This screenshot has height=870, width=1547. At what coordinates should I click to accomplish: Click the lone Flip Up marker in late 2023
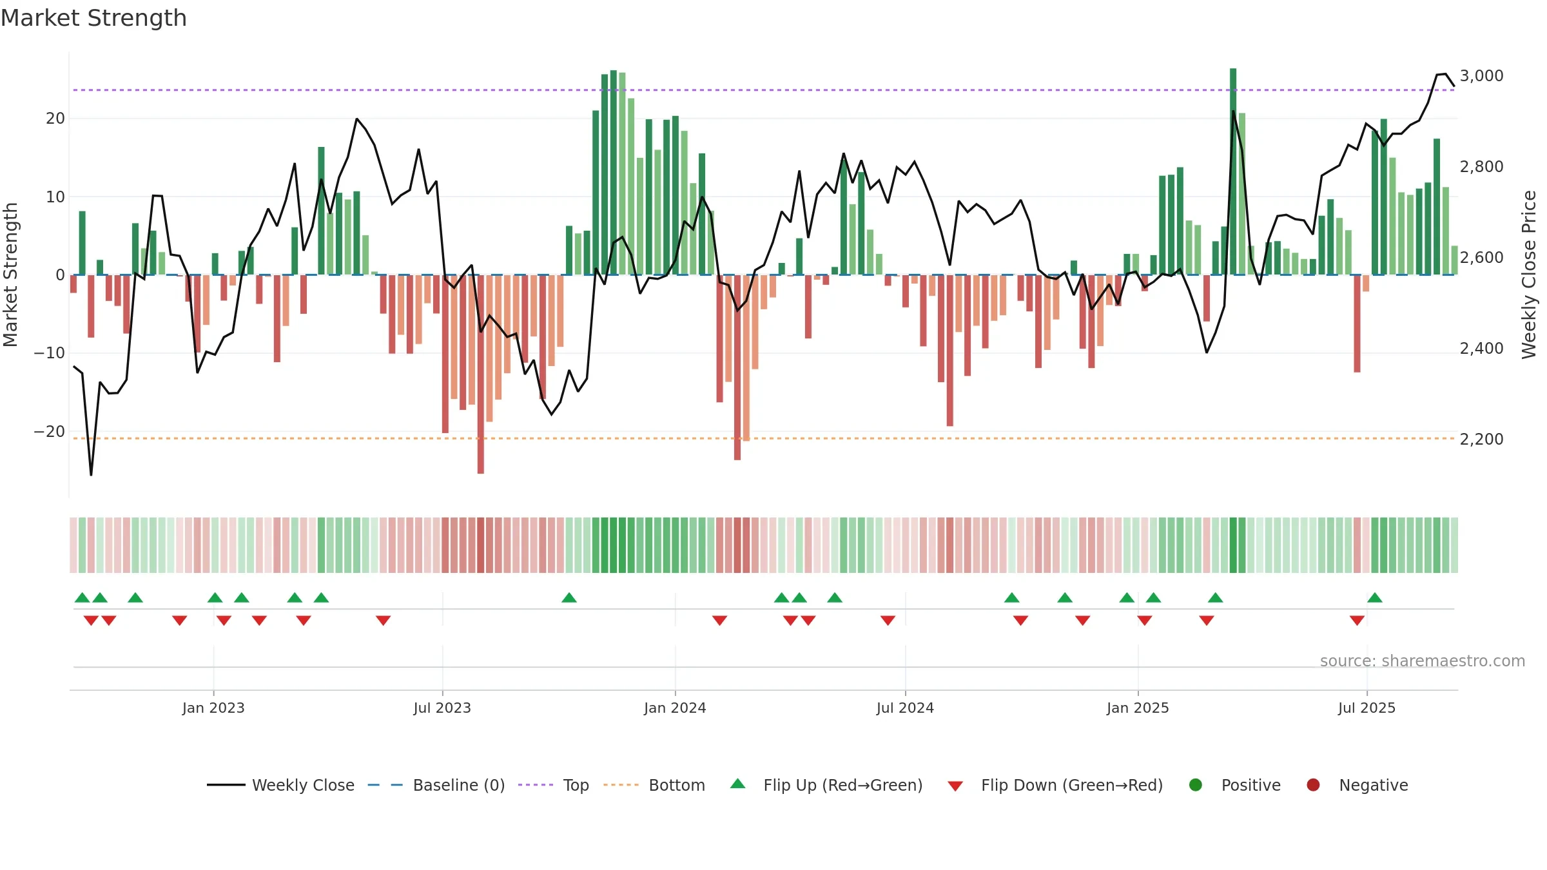(x=569, y=597)
